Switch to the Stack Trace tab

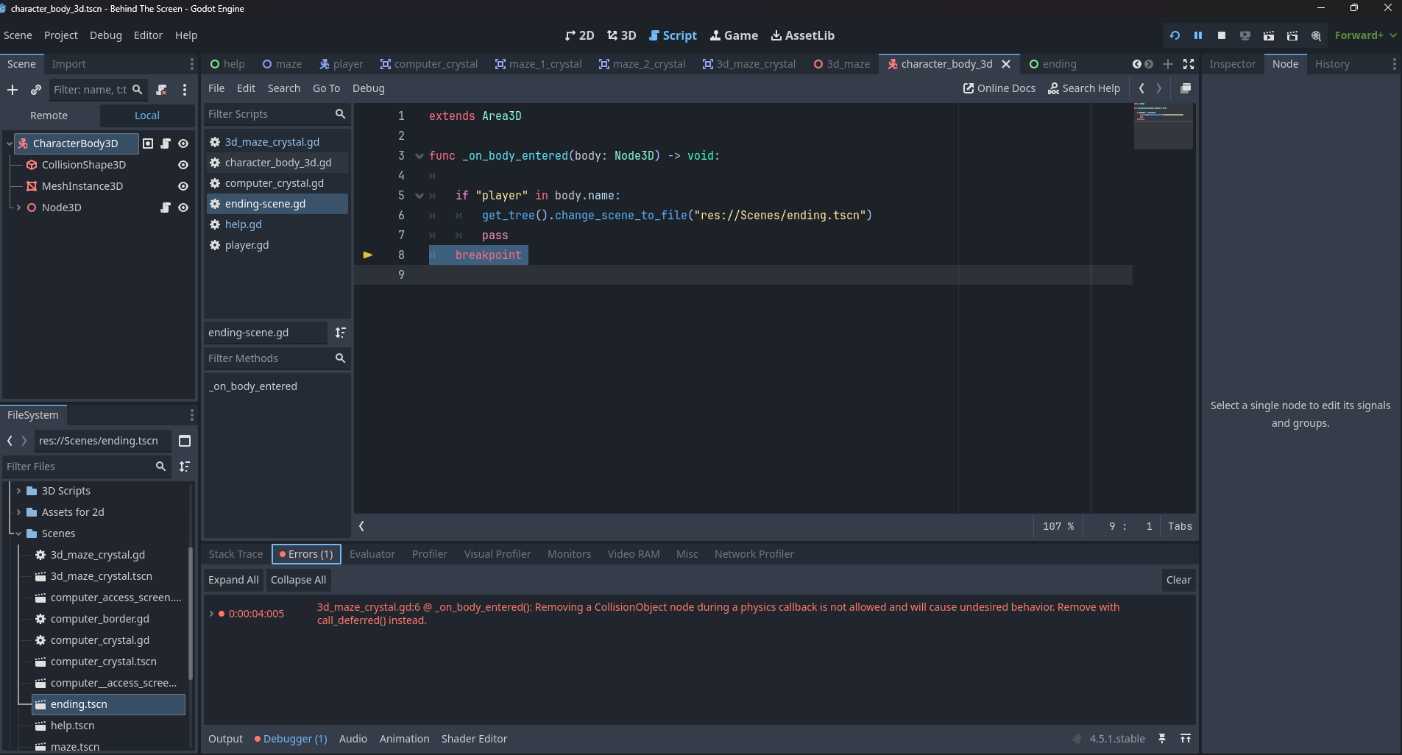236,554
